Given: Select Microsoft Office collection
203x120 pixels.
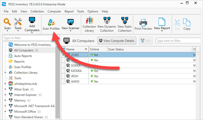Looking at the screenshot, I should click(25, 112).
